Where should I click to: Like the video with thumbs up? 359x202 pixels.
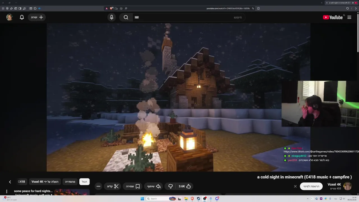pos(185,186)
